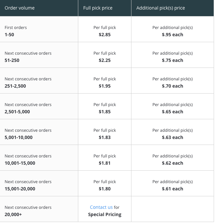Click the $.62 each additional price
This screenshot has width=215, height=223.
[x=172, y=163]
